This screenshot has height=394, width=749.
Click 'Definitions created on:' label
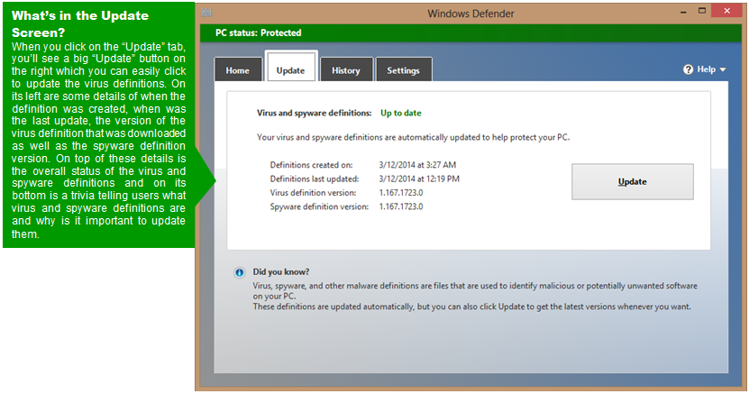312,165
